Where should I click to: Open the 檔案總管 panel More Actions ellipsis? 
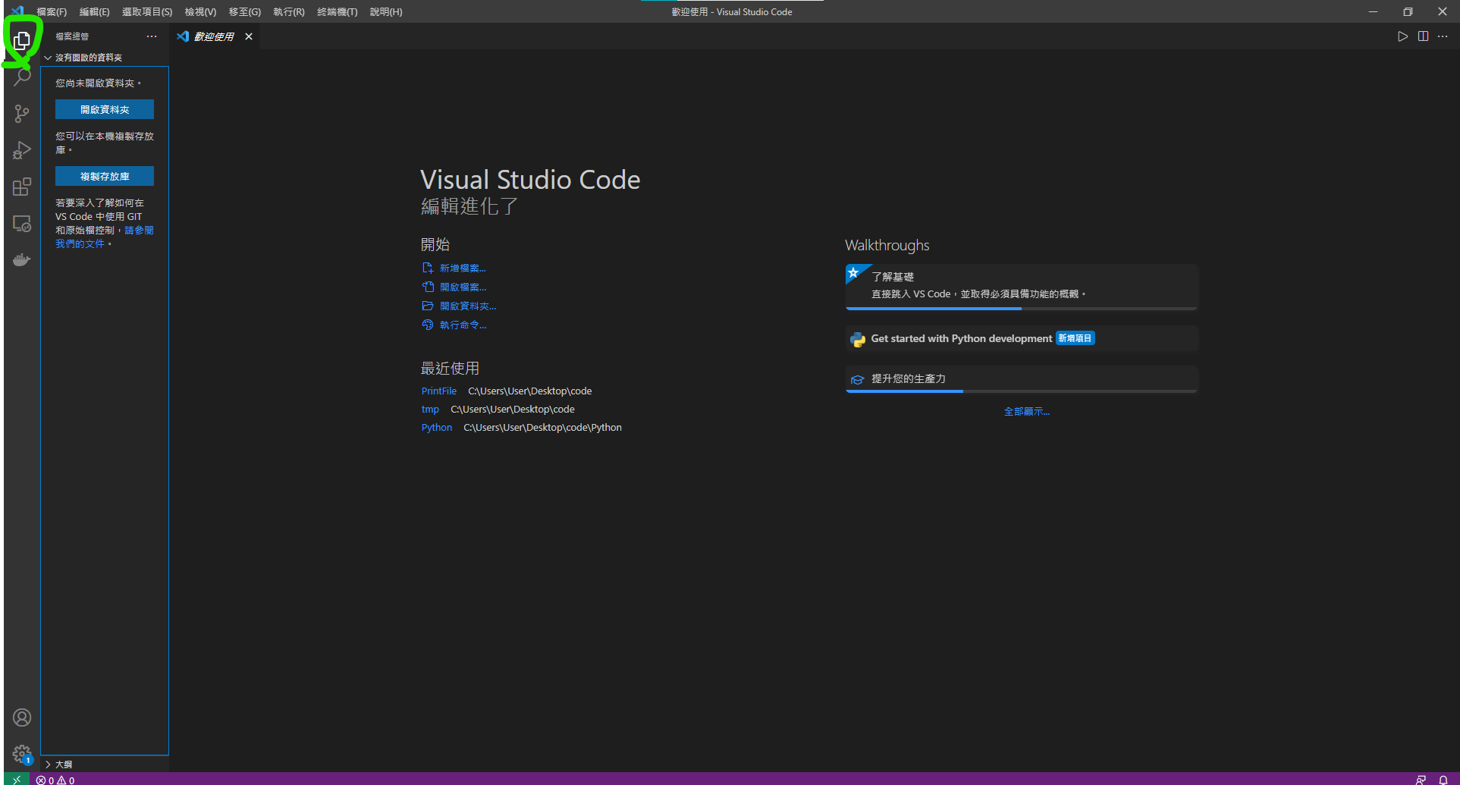click(x=152, y=36)
